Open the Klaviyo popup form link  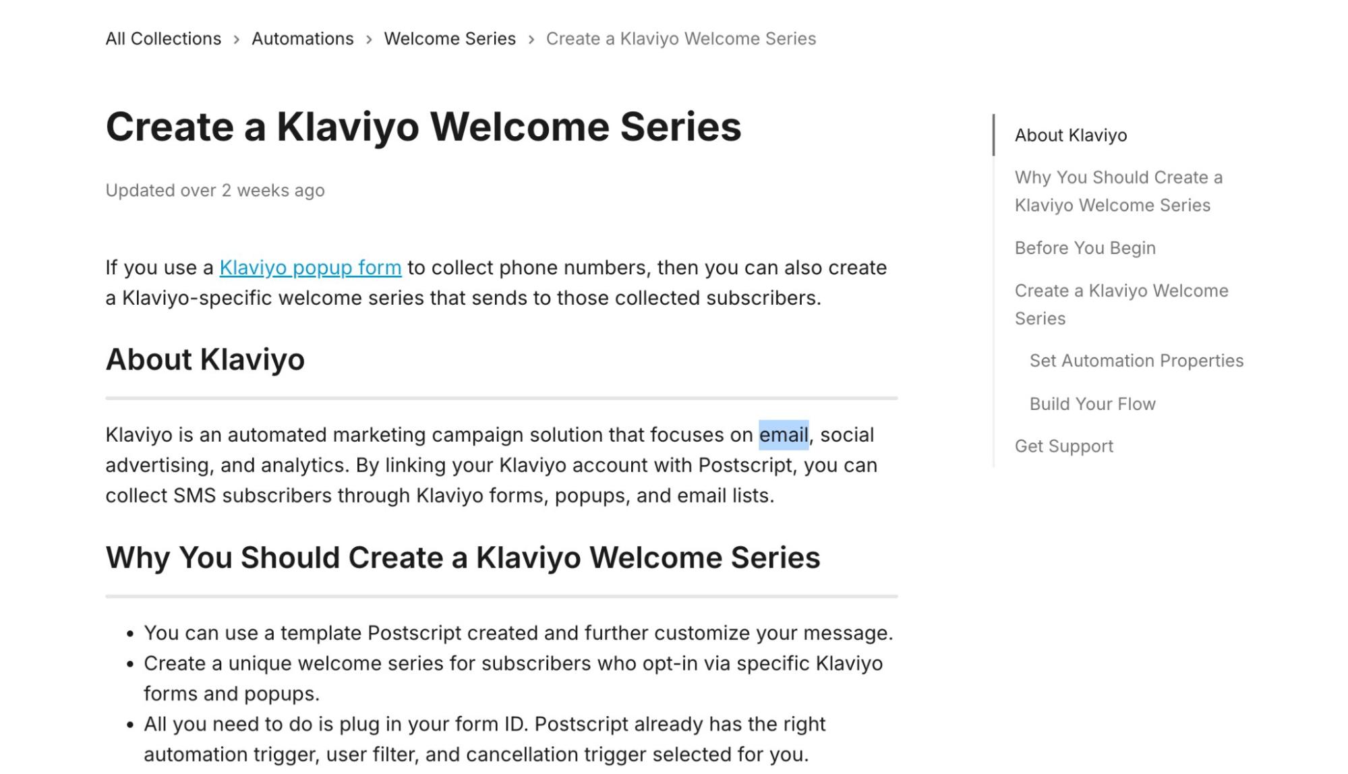[x=310, y=268]
